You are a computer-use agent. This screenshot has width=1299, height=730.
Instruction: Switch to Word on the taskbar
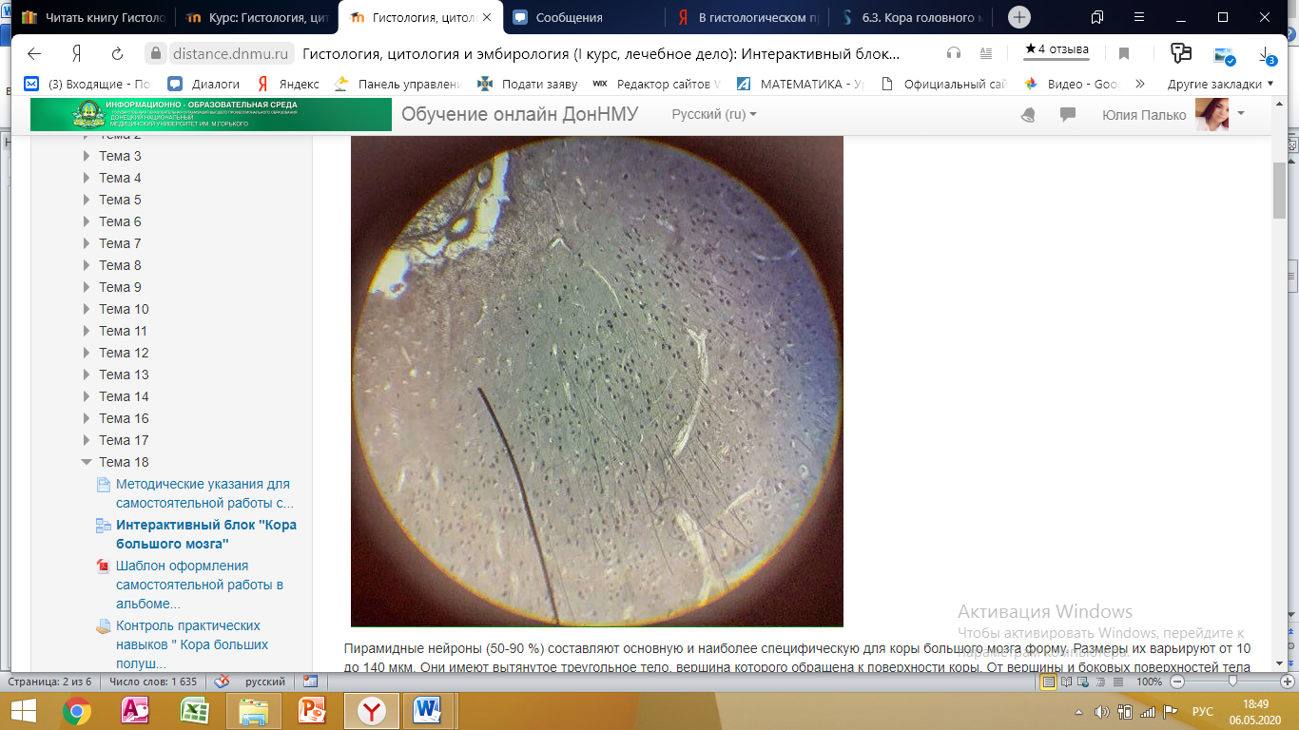click(430, 711)
